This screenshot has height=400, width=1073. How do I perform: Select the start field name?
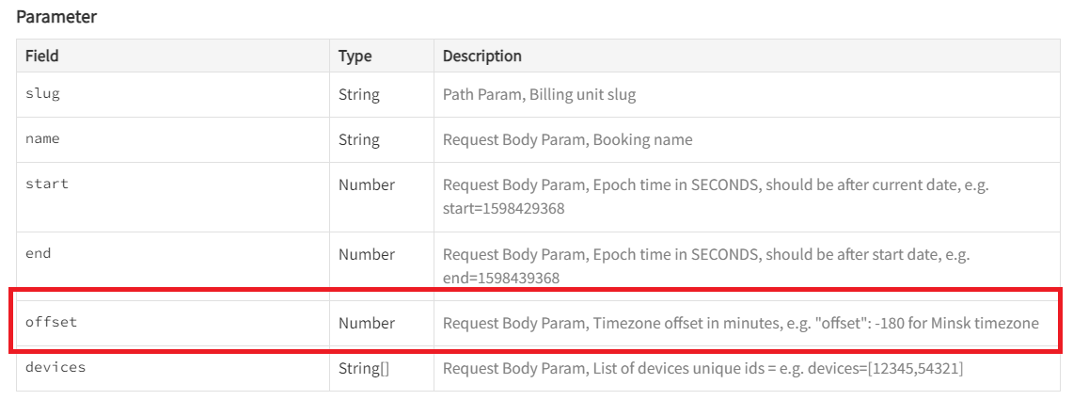(46, 184)
